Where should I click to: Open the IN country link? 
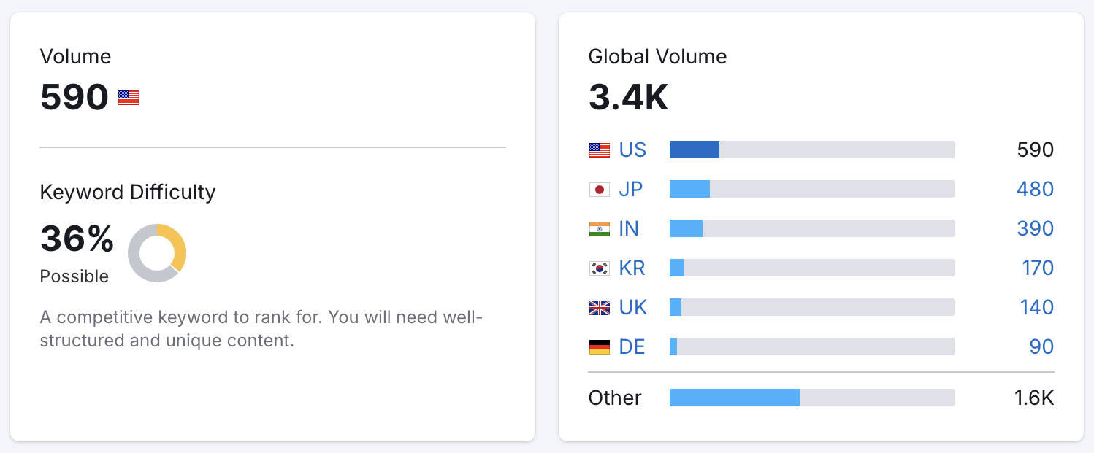629,229
